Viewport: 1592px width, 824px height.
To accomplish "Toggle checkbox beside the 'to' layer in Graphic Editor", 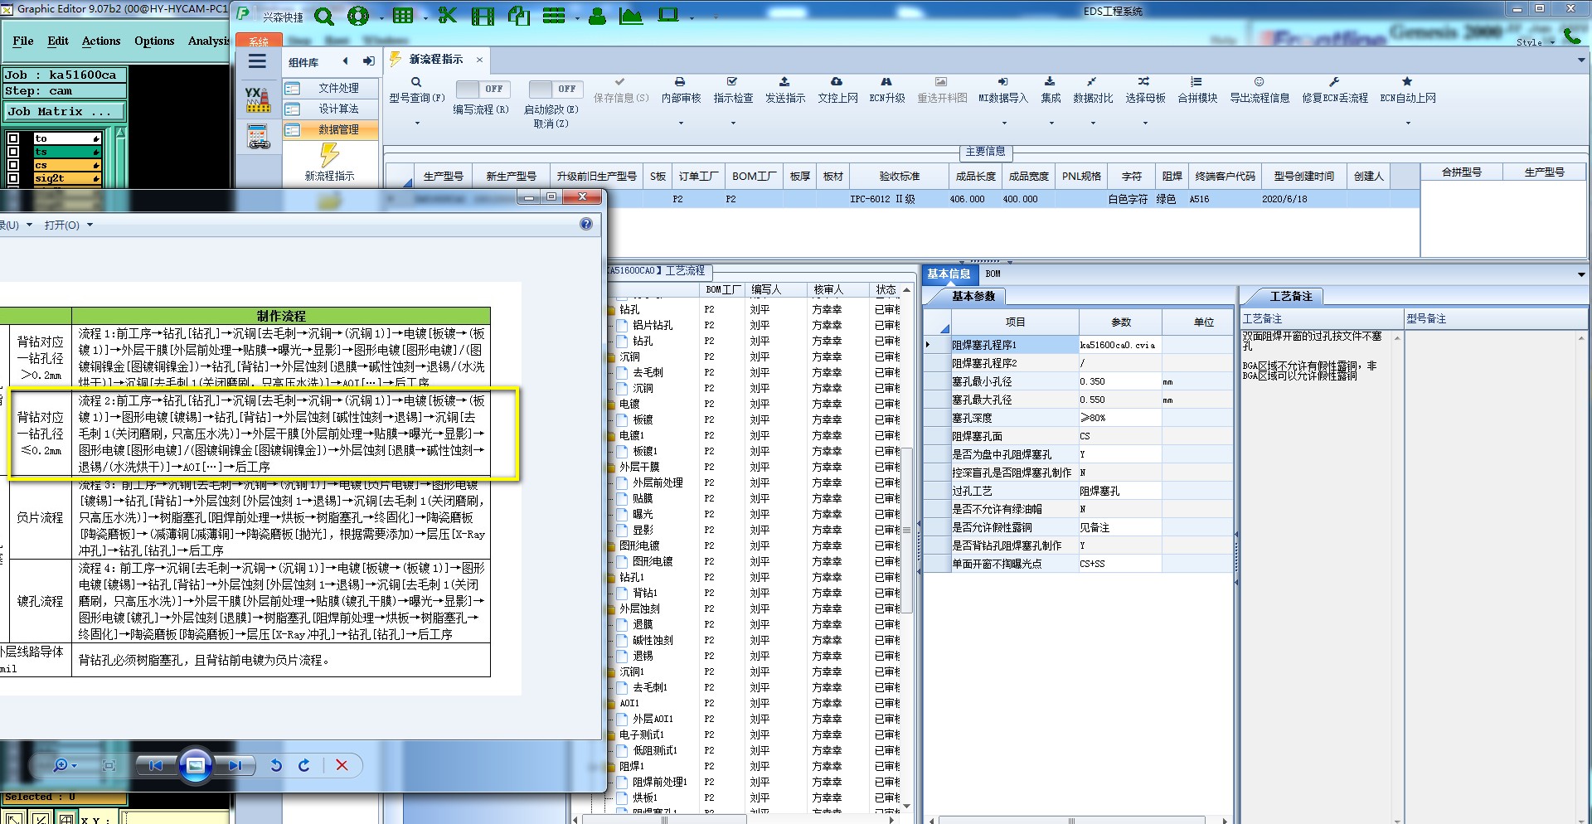I will click(x=13, y=138).
